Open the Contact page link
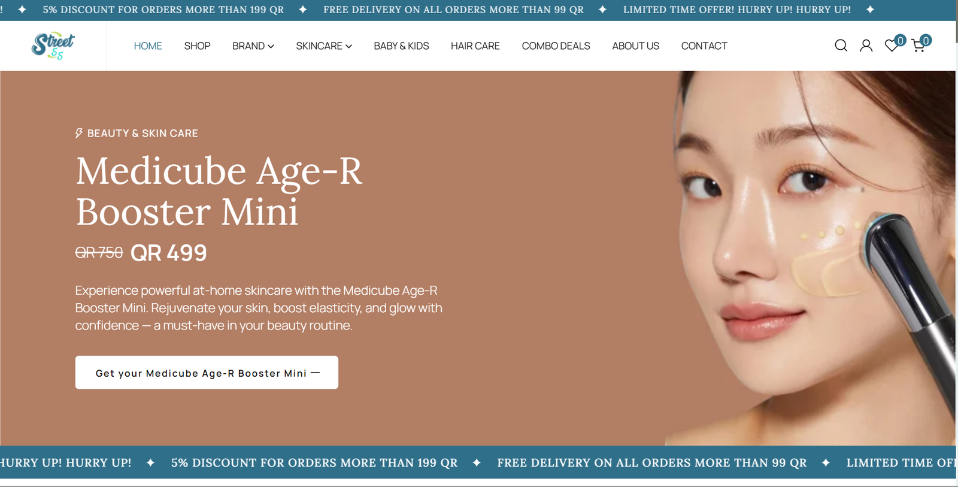The width and height of the screenshot is (958, 487). tap(704, 46)
